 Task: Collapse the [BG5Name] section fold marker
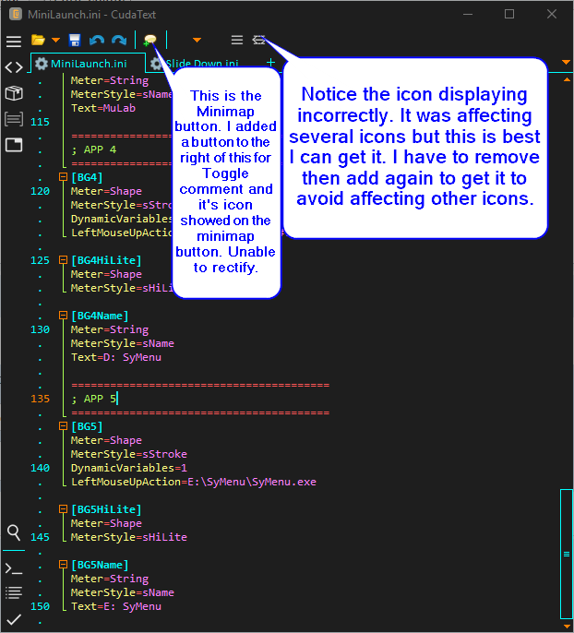(63, 565)
